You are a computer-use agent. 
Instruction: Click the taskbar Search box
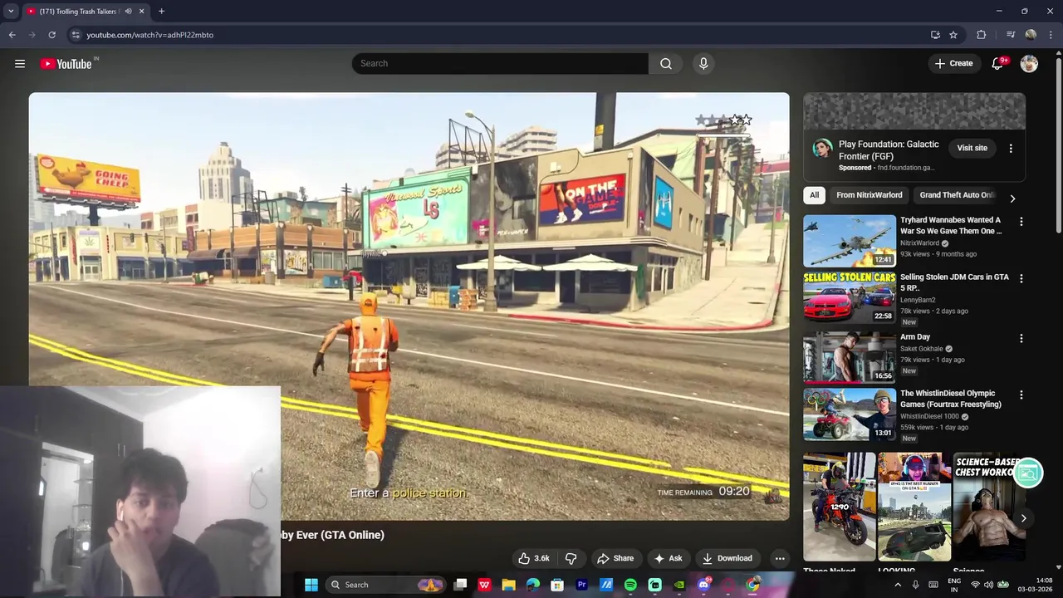click(x=386, y=585)
